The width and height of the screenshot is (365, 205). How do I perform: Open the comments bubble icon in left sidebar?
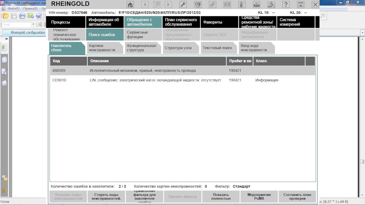[x=4, y=178]
